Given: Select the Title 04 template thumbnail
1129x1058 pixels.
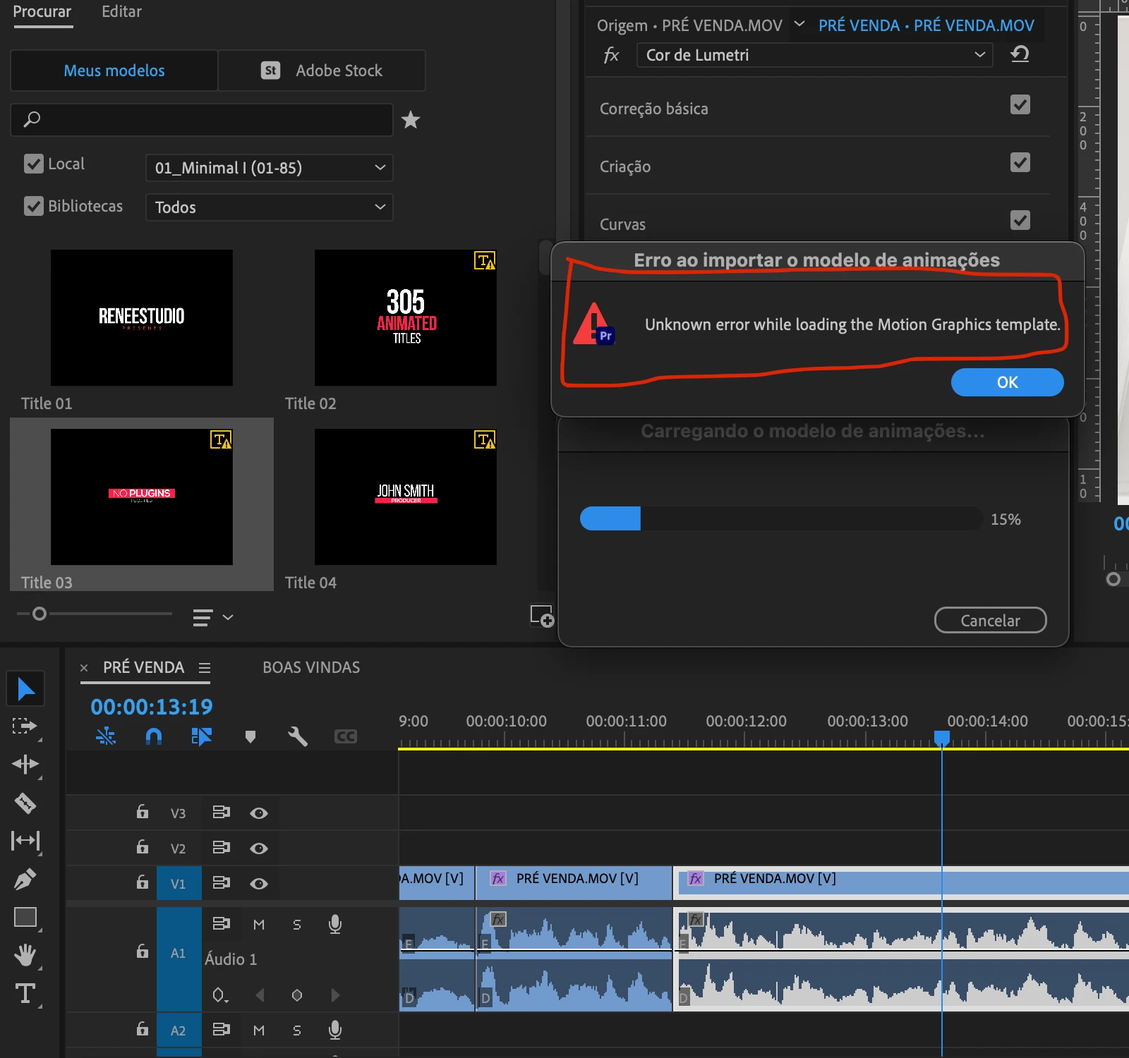Looking at the screenshot, I should [x=406, y=497].
